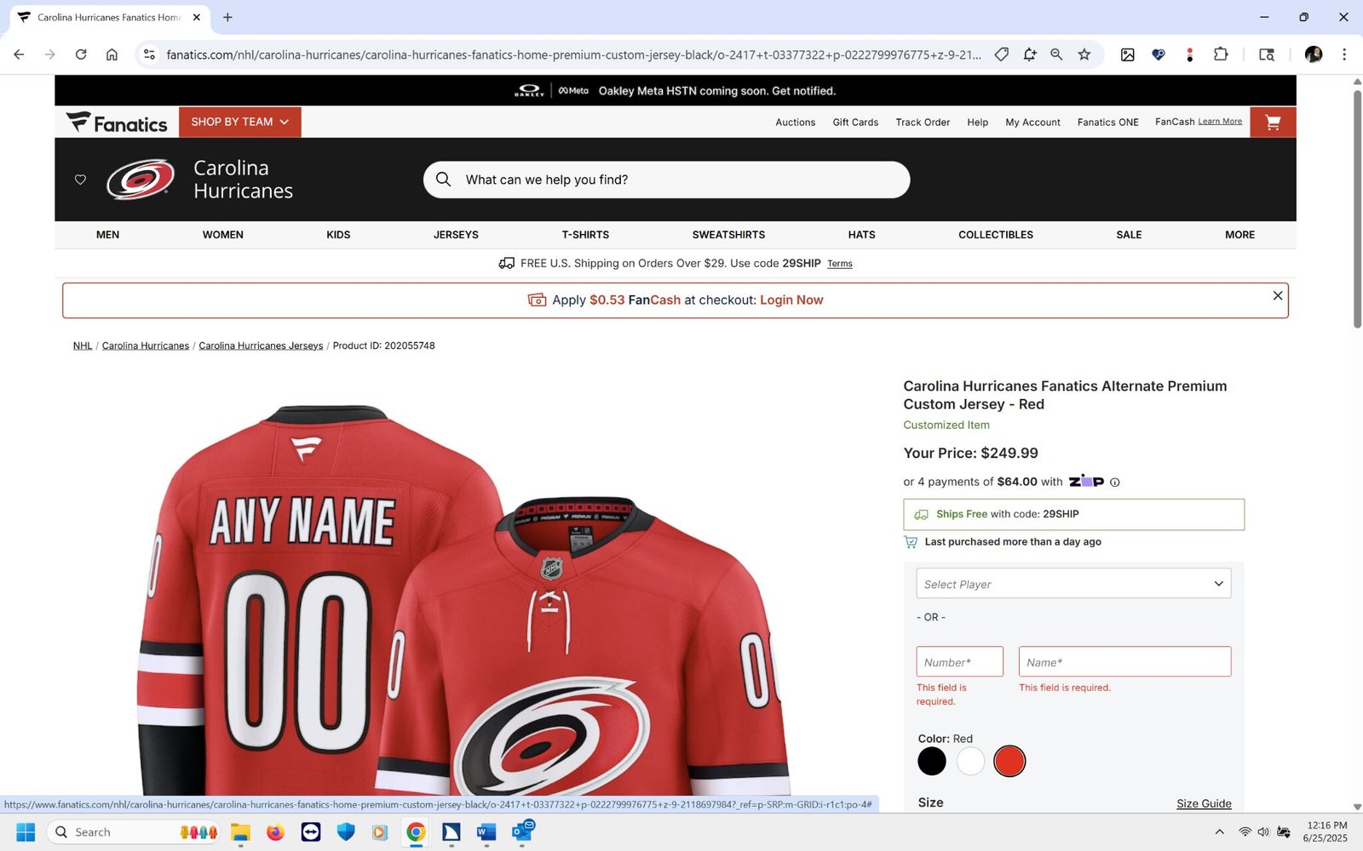The width and height of the screenshot is (1363, 851).
Task: Expand the Shop By Team dropdown
Action: (x=240, y=123)
